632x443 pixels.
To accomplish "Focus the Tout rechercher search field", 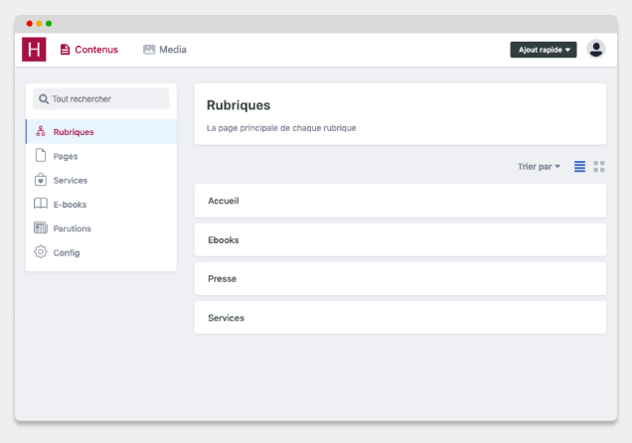I will (100, 99).
